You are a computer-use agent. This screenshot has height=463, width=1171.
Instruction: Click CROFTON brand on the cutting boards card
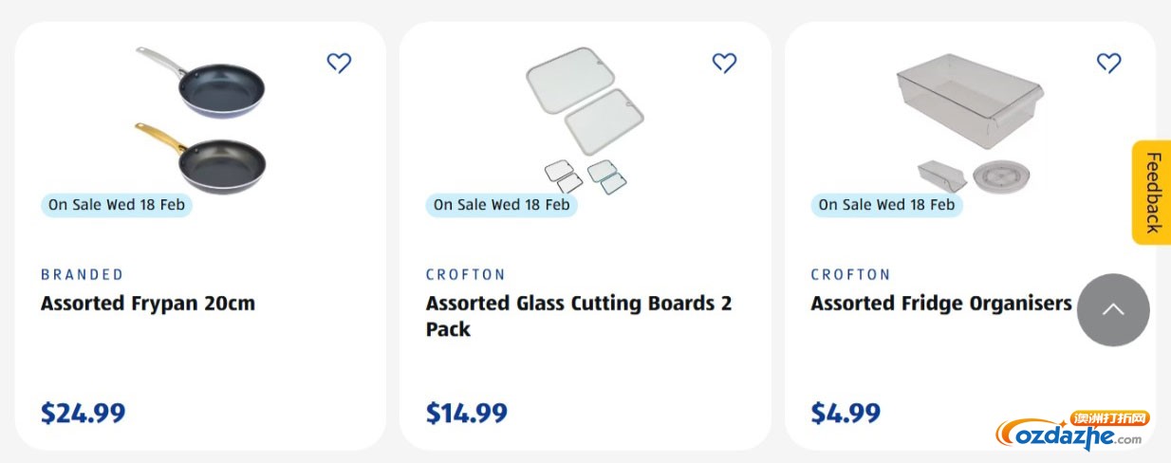tap(466, 275)
